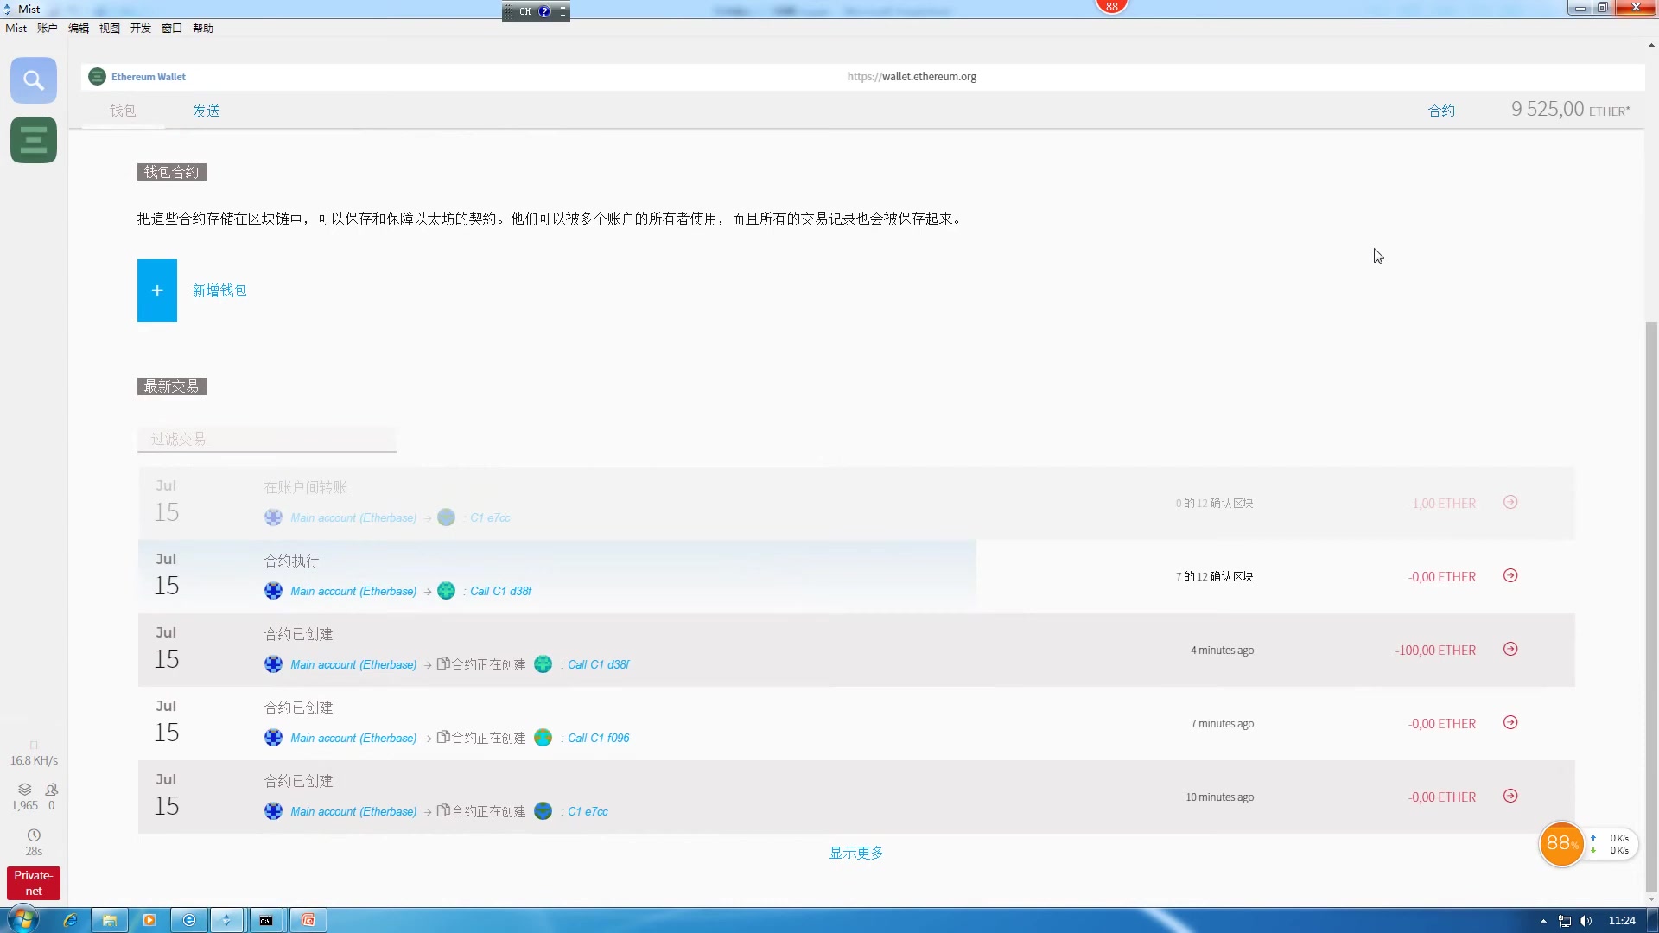The height and width of the screenshot is (933, 1659).
Task: Click Call C1 f096 contract identicon
Action: click(543, 738)
